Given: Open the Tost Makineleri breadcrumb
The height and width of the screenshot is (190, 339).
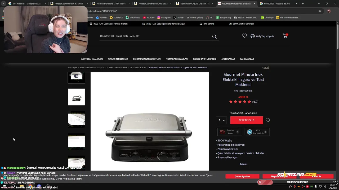Looking at the screenshot, I should [138, 68].
